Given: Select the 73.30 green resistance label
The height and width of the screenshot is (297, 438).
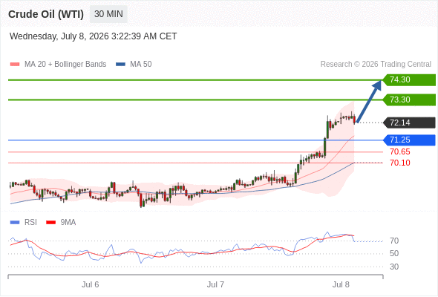Looking at the screenshot, I should 409,99.
